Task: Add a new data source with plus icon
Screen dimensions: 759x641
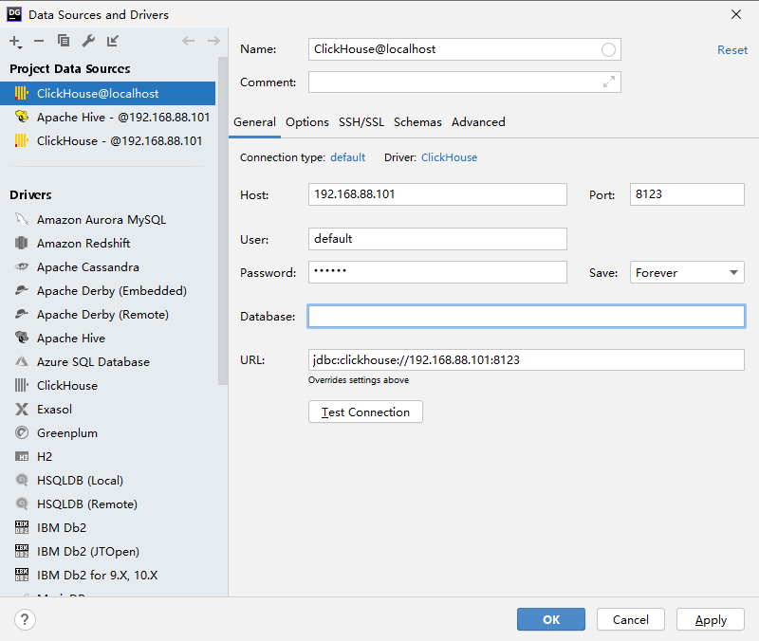Action: coord(15,42)
